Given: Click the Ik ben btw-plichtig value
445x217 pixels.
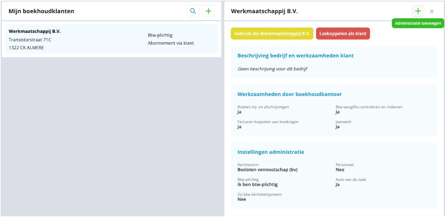Looking at the screenshot, I should tap(258, 184).
